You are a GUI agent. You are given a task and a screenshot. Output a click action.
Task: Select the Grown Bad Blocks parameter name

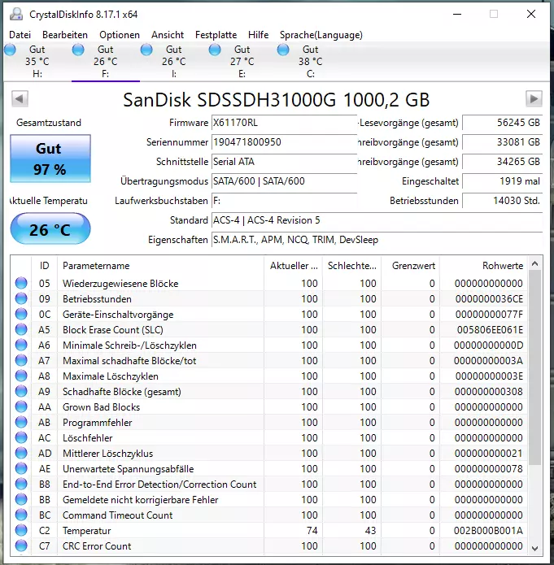tap(102, 406)
